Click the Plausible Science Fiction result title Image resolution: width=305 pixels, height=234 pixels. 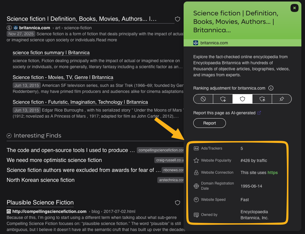(40, 202)
